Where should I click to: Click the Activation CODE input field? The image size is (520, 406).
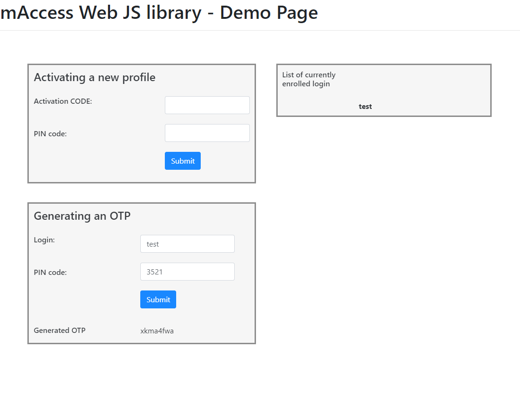(x=207, y=105)
